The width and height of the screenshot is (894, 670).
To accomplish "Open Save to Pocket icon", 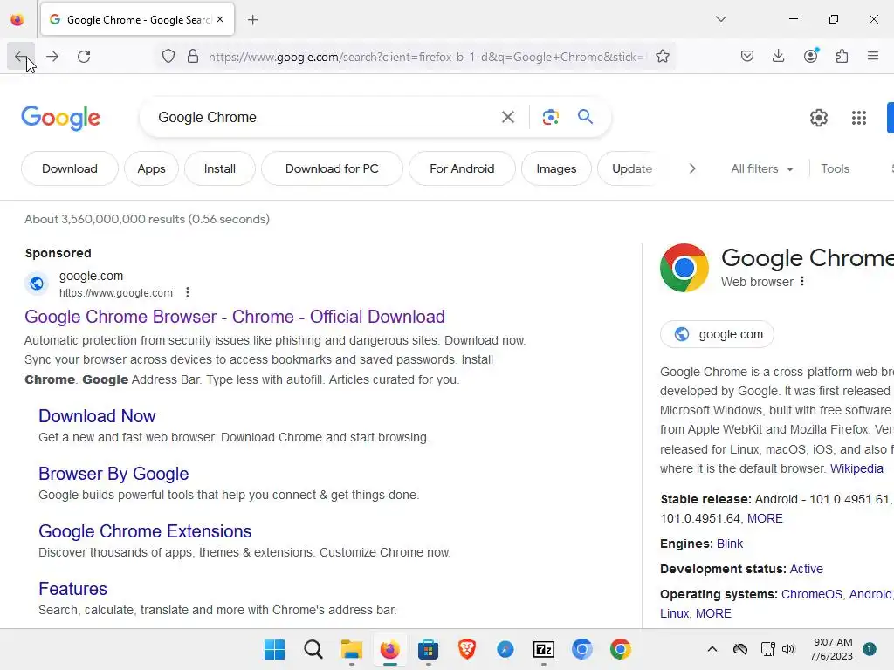I will [x=747, y=57].
